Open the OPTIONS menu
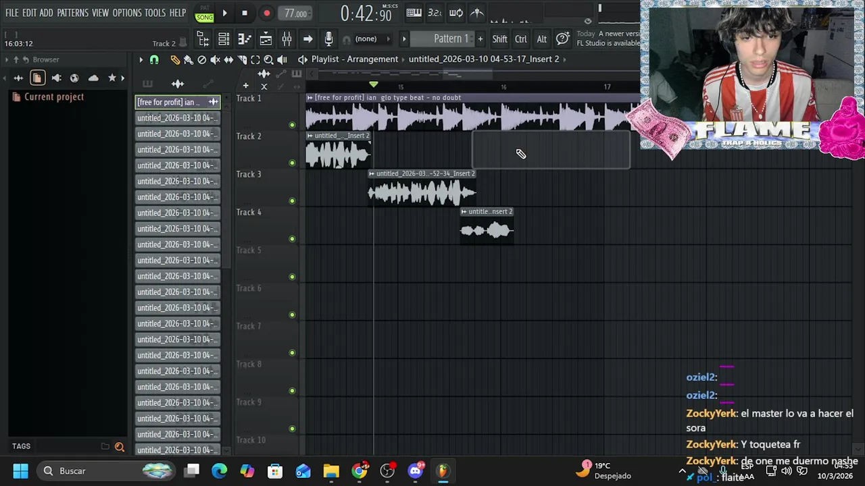 click(127, 13)
